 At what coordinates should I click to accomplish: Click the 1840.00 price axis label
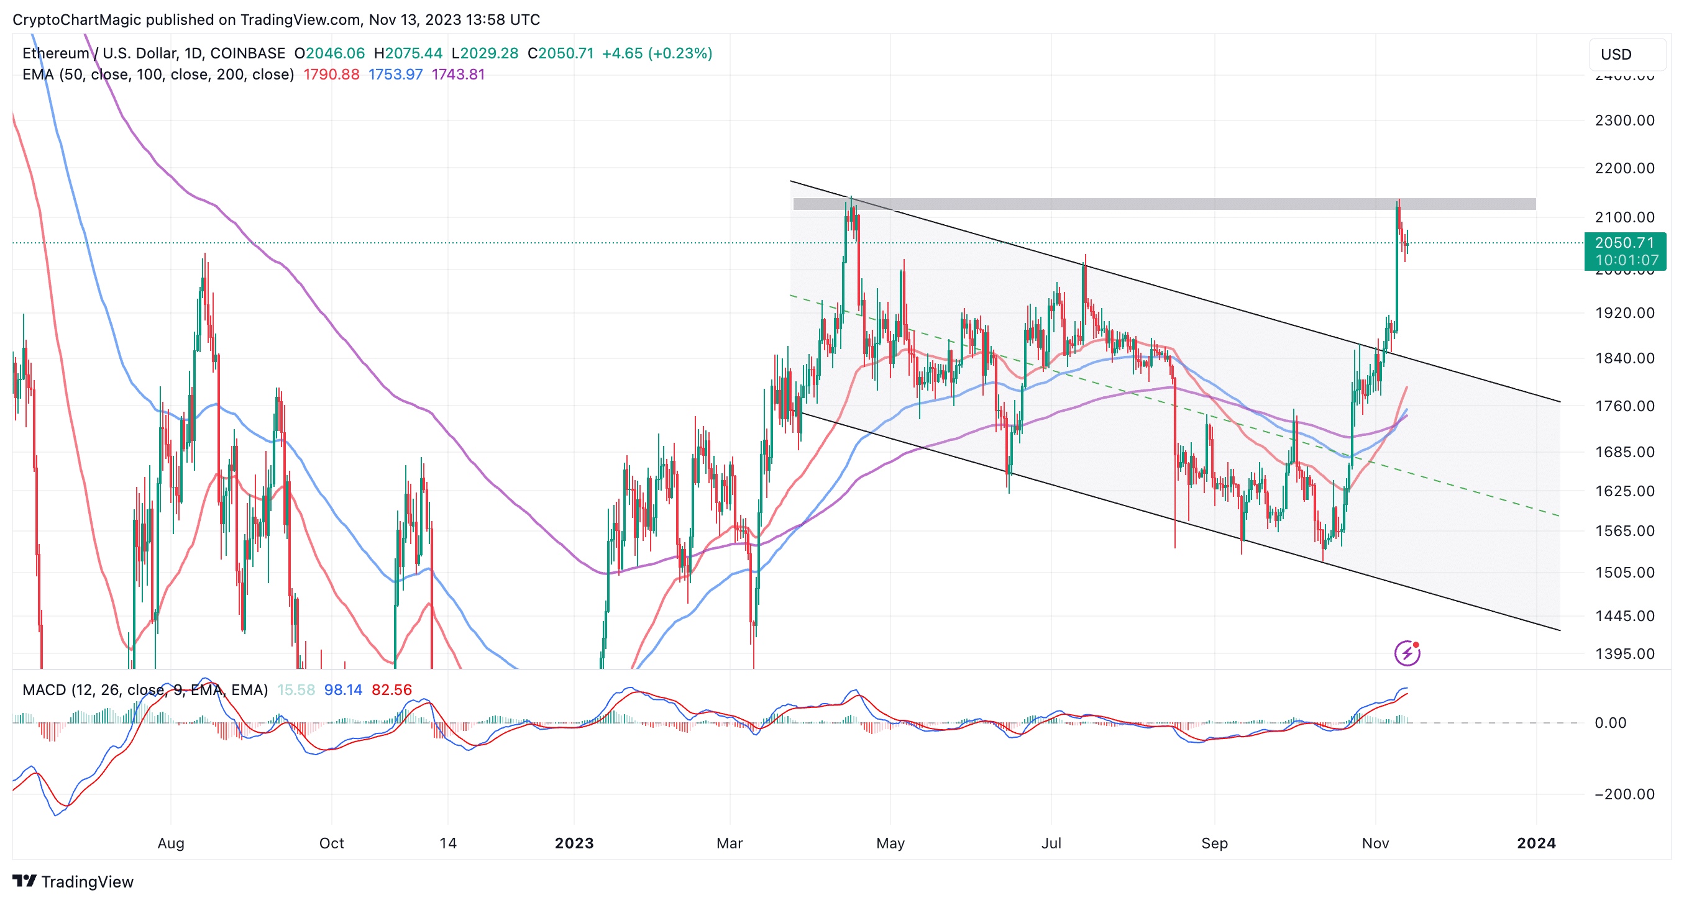(1624, 358)
